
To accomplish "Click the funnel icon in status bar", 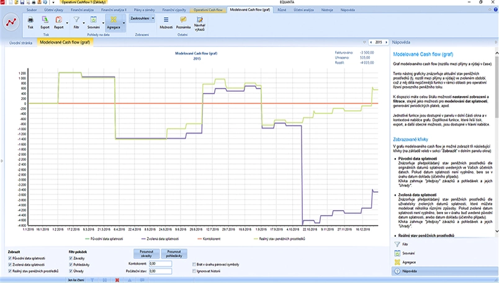I will pyautogui.click(x=92, y=280).
